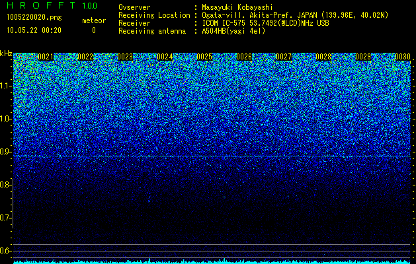
Task: Click the 0029 time marker
Action: [x=363, y=57]
